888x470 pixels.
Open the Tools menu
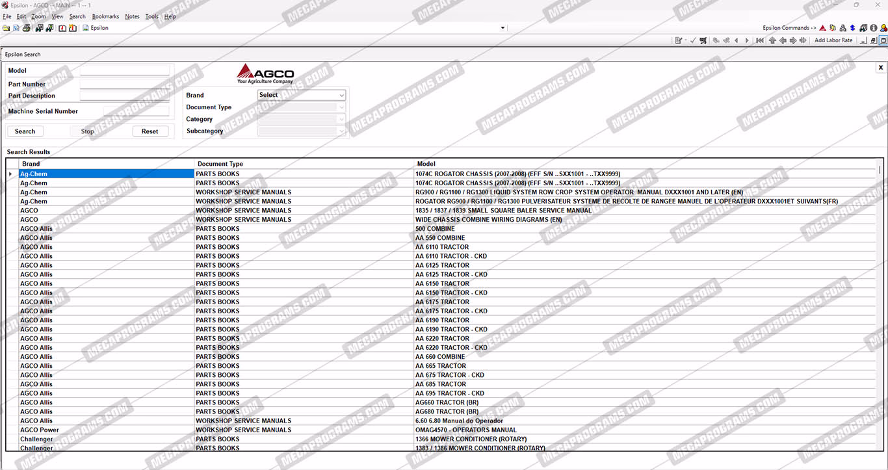click(x=151, y=16)
